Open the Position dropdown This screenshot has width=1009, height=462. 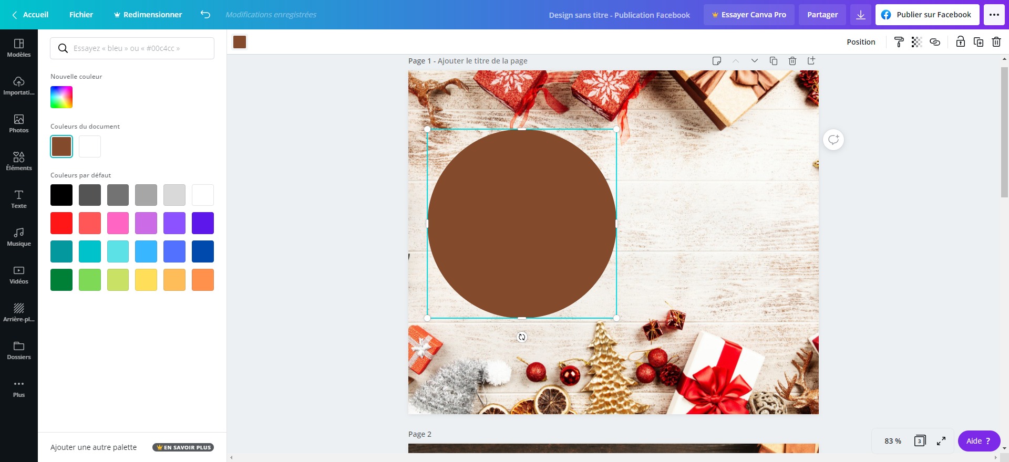[x=861, y=42]
